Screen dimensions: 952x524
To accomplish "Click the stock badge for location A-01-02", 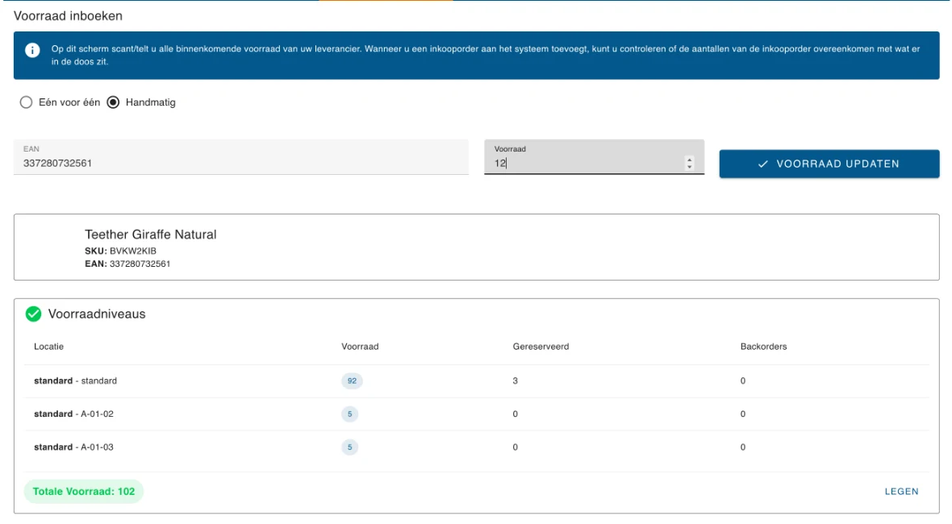I will pyautogui.click(x=349, y=414).
